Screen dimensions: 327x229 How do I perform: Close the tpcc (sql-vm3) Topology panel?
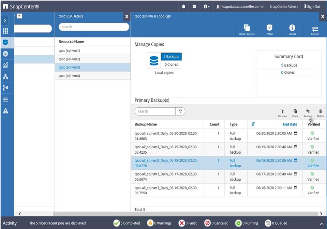(x=323, y=16)
